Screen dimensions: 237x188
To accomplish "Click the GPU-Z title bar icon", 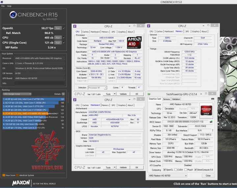I will coord(149,94).
